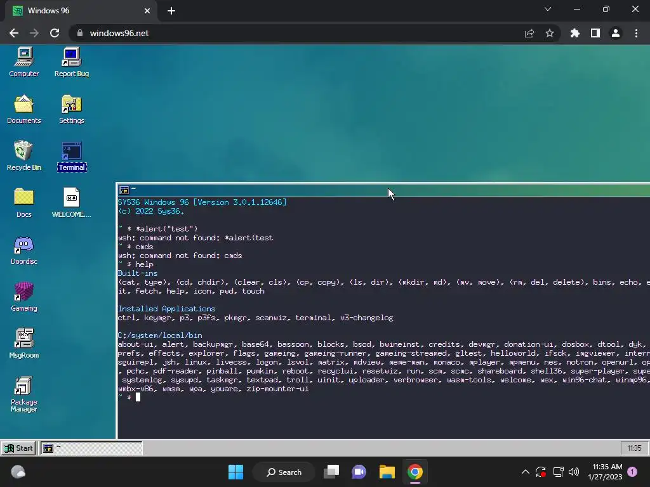Click 'wsh: command not found: cmds' text
The image size is (650, 487).
pos(180,256)
